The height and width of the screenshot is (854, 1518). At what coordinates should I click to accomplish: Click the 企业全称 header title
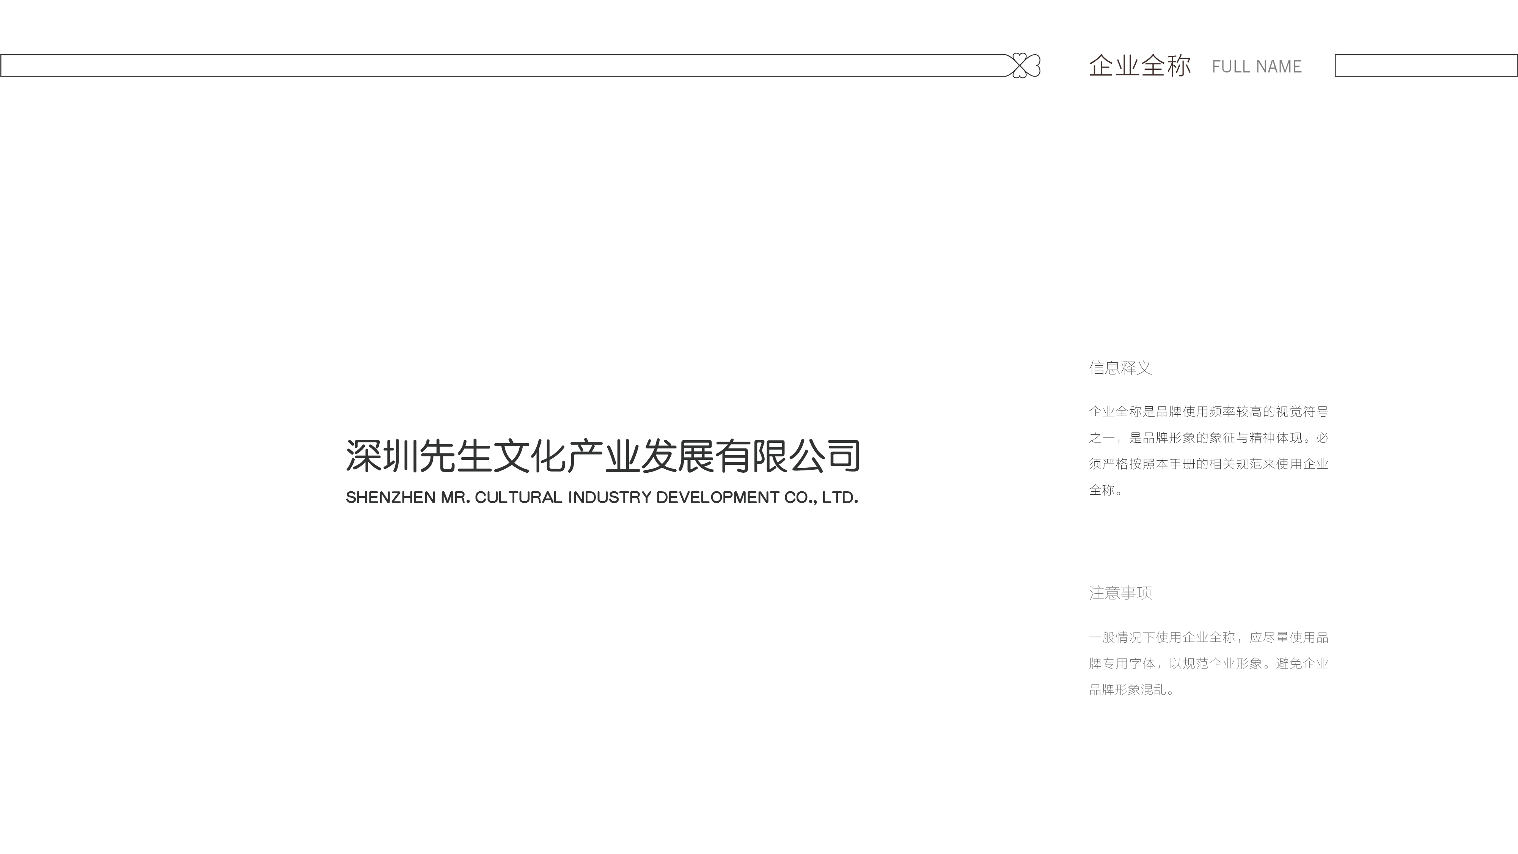coord(1140,65)
